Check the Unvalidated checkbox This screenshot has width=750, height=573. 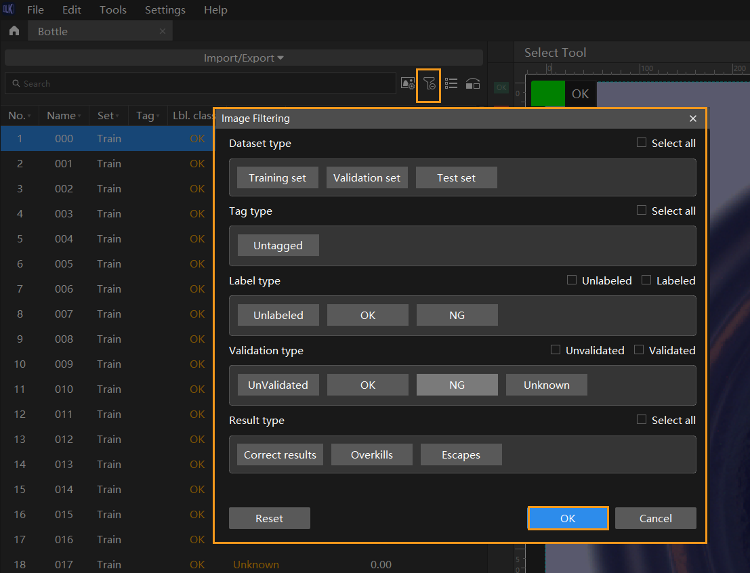point(556,350)
